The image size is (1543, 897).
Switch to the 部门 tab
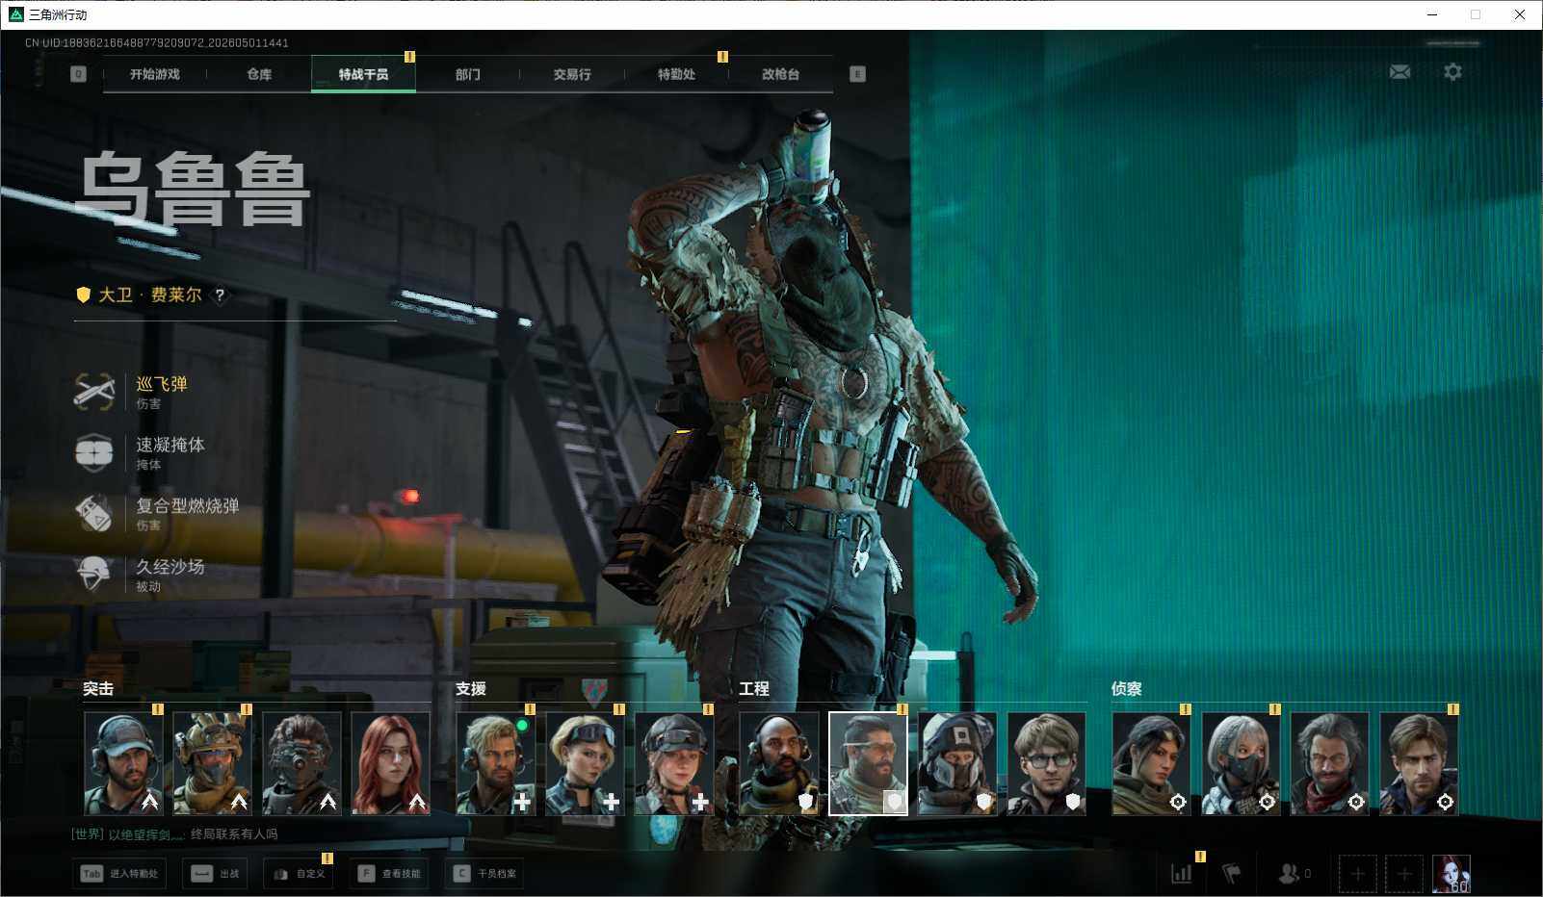[x=468, y=74]
